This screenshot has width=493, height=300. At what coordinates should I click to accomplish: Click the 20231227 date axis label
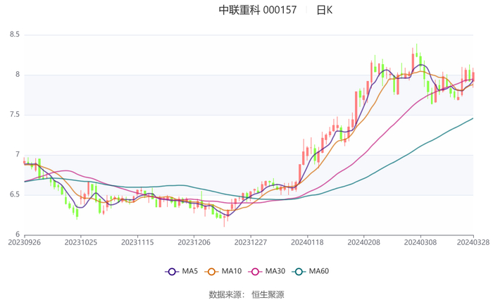[251, 242]
